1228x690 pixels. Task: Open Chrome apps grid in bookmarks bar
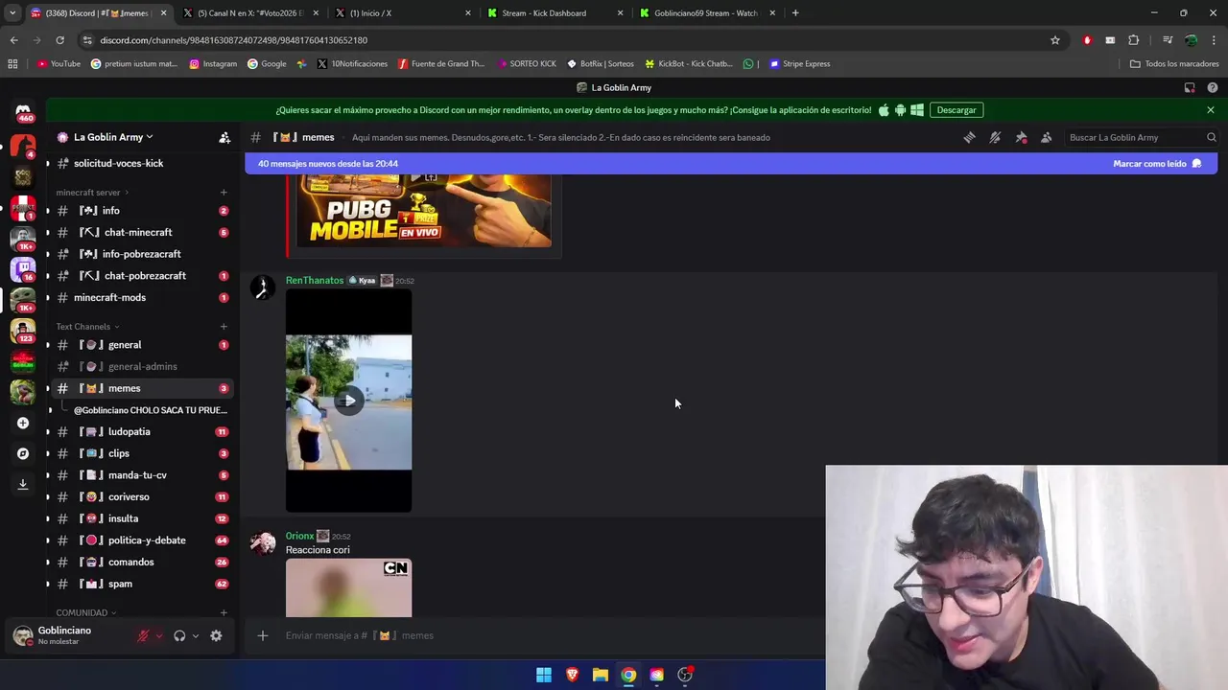point(12,64)
